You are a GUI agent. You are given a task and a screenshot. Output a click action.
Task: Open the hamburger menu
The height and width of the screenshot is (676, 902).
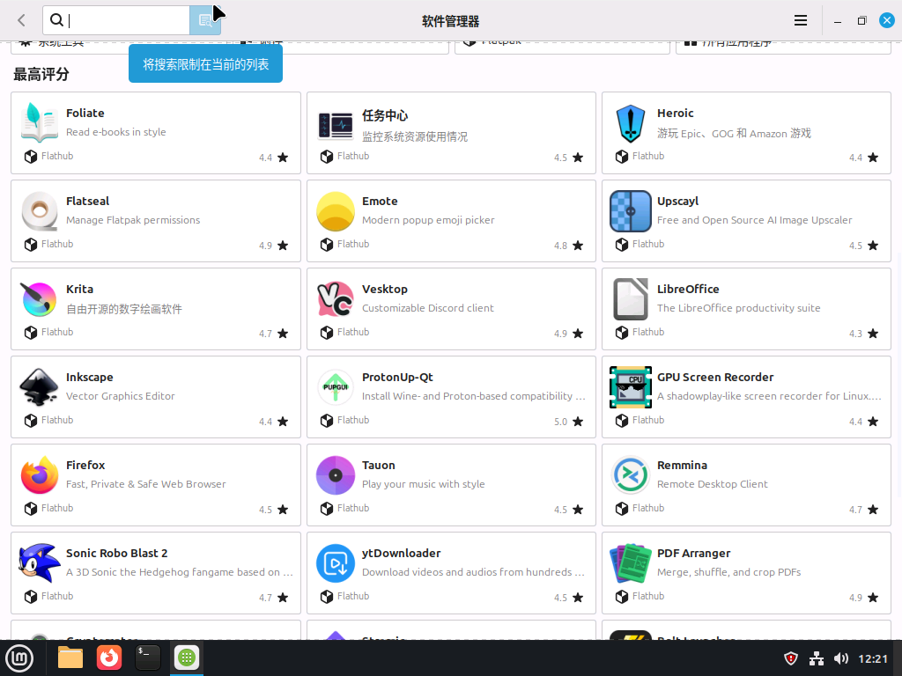click(x=800, y=21)
